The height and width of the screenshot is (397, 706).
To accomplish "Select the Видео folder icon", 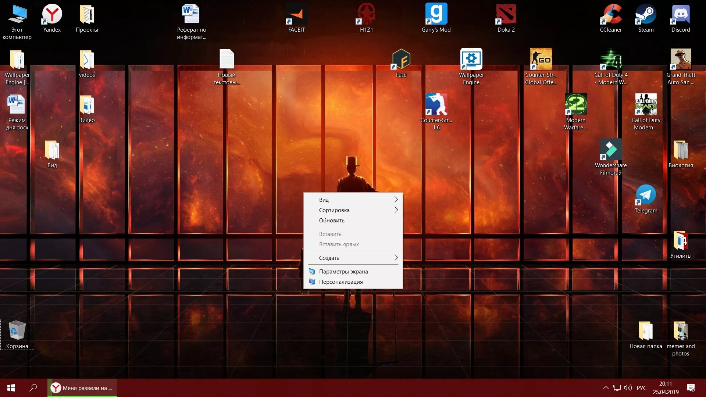I will (87, 109).
